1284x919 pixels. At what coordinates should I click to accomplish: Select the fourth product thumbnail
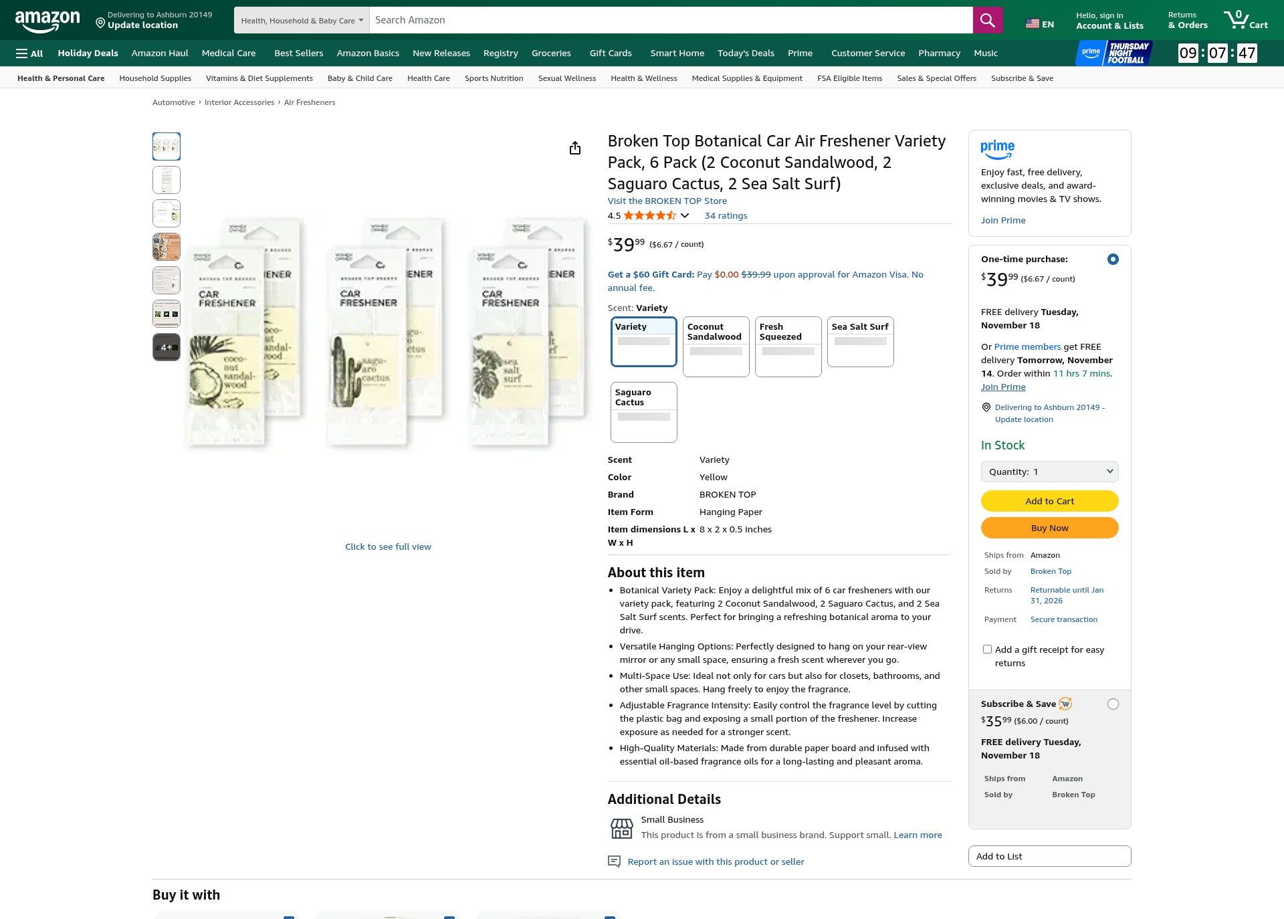pyautogui.click(x=167, y=247)
